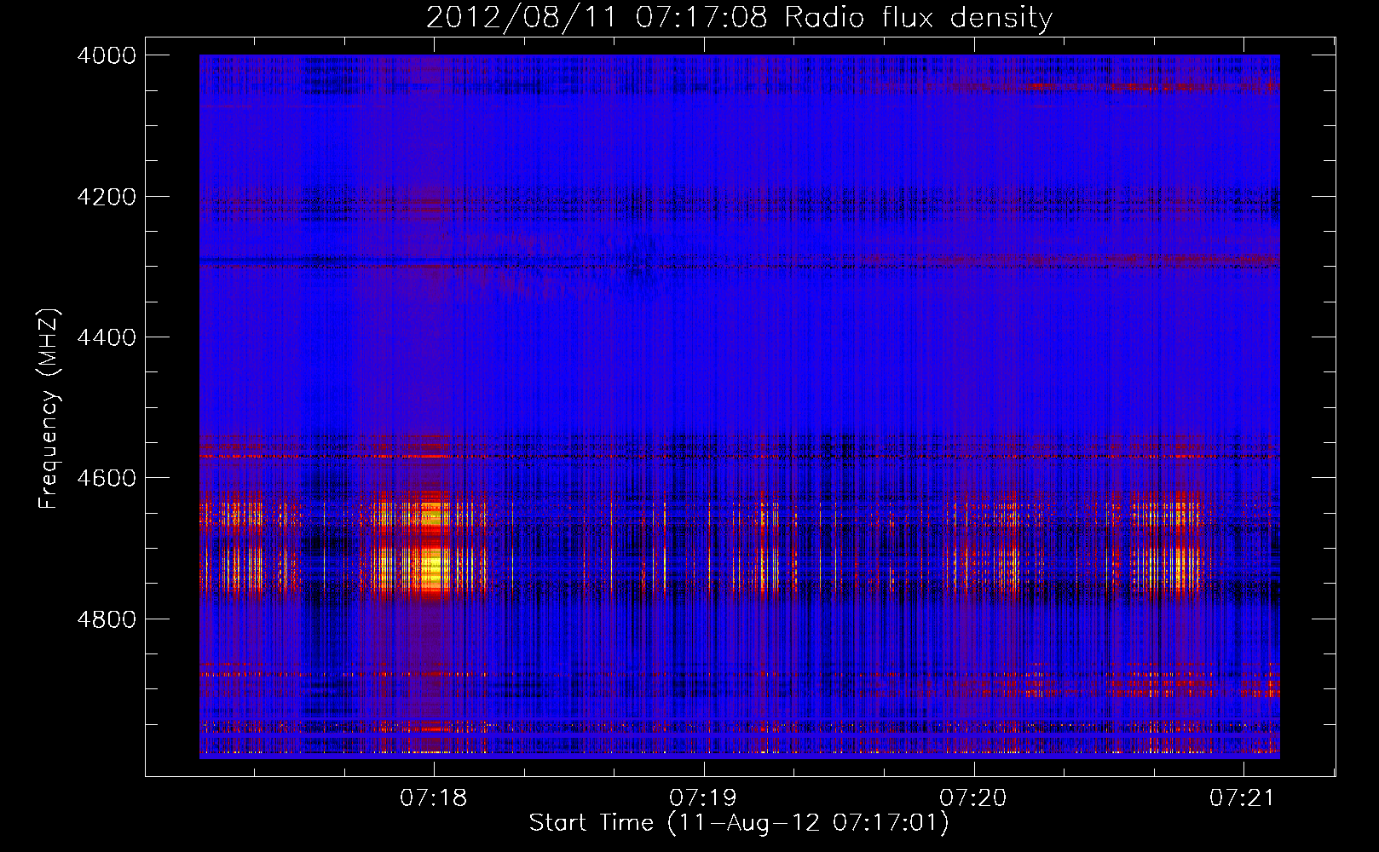1379x852 pixels.
Task: Click the plot title "2012/08/11 07:17:08 Radio flux density"
Action: pos(739,17)
